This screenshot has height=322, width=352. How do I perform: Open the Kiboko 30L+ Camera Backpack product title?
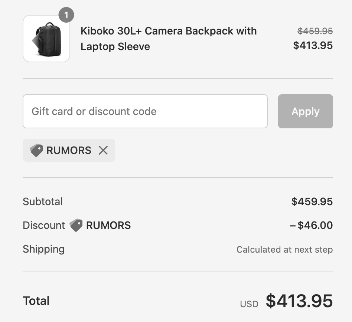(x=169, y=38)
